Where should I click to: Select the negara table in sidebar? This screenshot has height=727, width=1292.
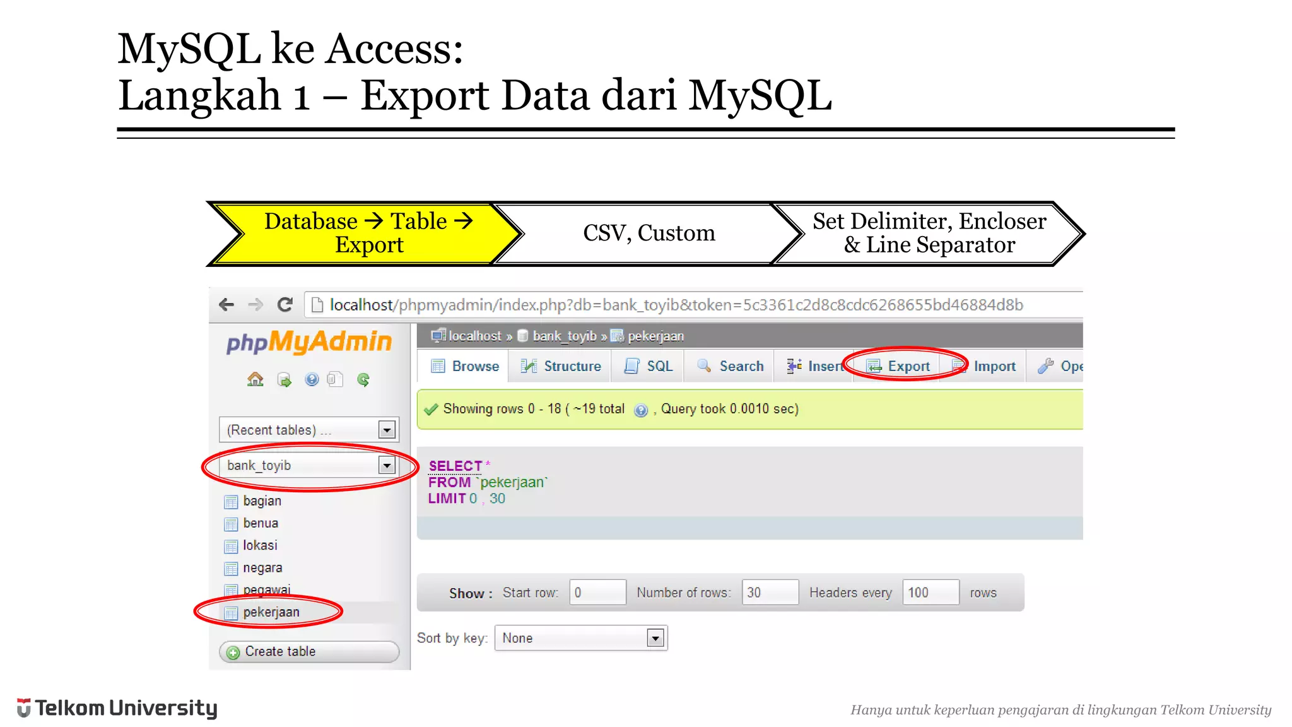[x=262, y=568]
